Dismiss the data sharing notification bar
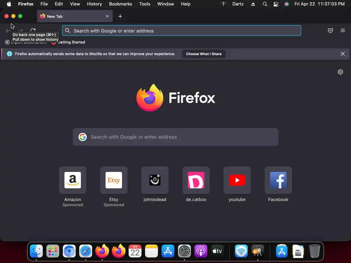351x263 pixels. (x=342, y=54)
